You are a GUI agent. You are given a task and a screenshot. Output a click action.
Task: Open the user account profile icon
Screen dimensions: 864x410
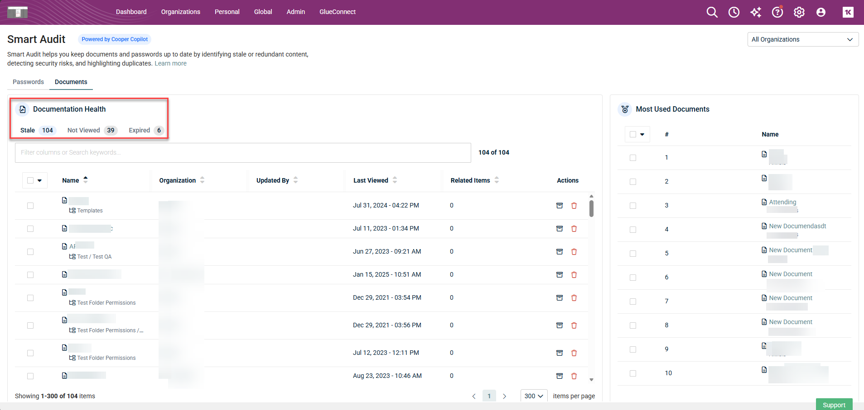(821, 12)
